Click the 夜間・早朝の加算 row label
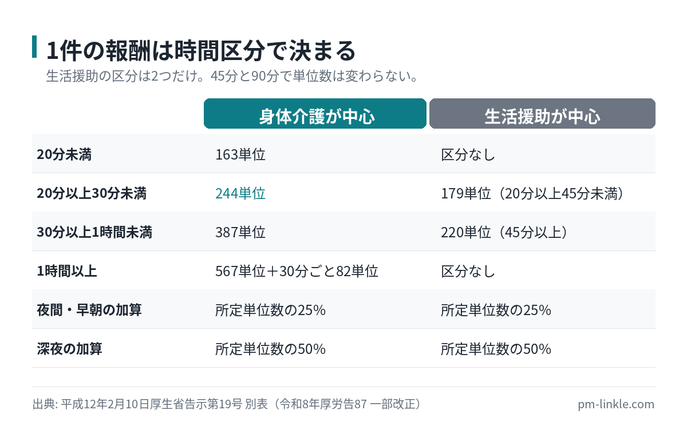 pyautogui.click(x=89, y=310)
